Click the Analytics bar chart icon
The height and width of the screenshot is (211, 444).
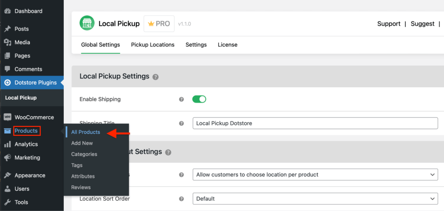7,144
